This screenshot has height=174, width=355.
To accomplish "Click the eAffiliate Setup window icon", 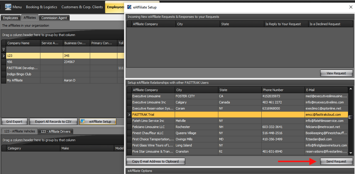I will tap(129, 7).
